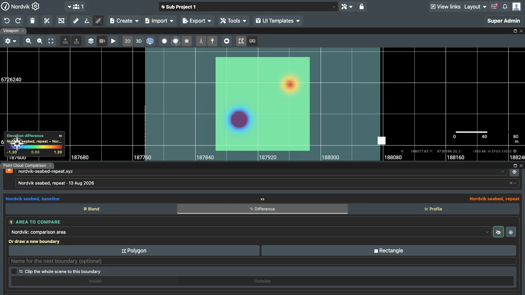Viewport: 525px width, 295px height.
Task: Expand the Nordvik: comparison area dropdown
Action: (250, 232)
